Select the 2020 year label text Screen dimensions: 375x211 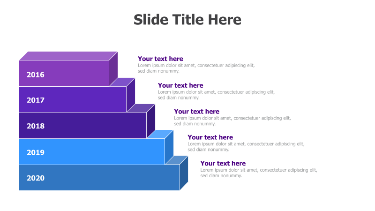[x=36, y=178]
